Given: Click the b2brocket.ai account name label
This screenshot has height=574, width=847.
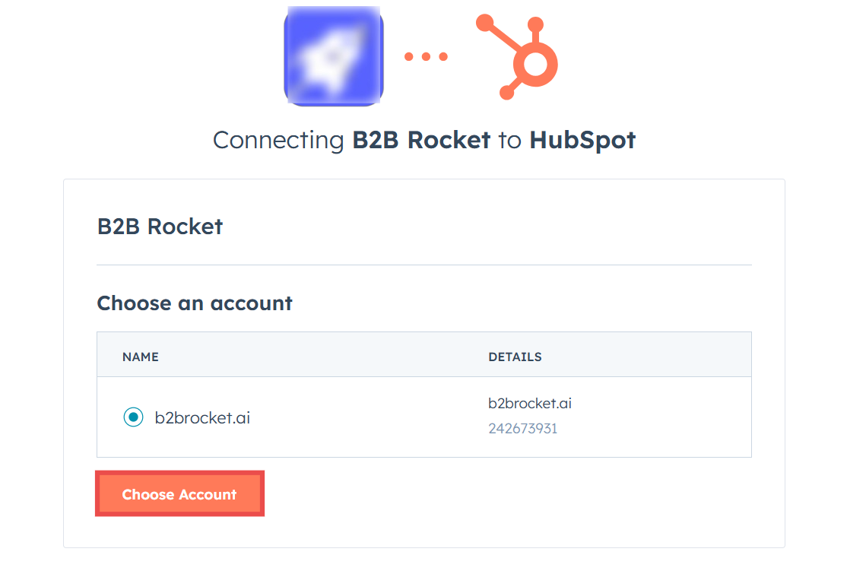Looking at the screenshot, I should point(202,417).
